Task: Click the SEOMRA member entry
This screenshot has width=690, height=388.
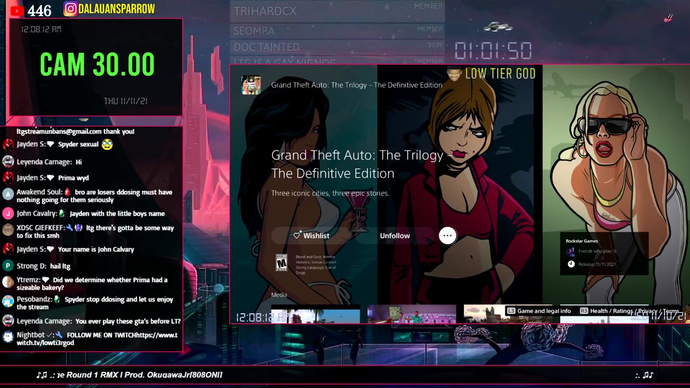Action: pyautogui.click(x=337, y=31)
